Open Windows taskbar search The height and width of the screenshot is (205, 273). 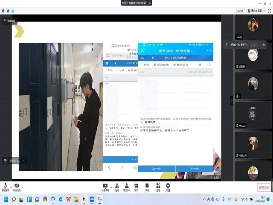(14, 199)
